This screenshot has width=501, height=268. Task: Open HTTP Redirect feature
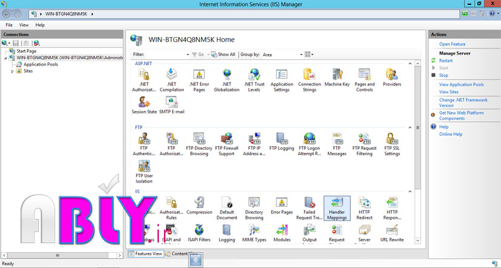point(365,209)
